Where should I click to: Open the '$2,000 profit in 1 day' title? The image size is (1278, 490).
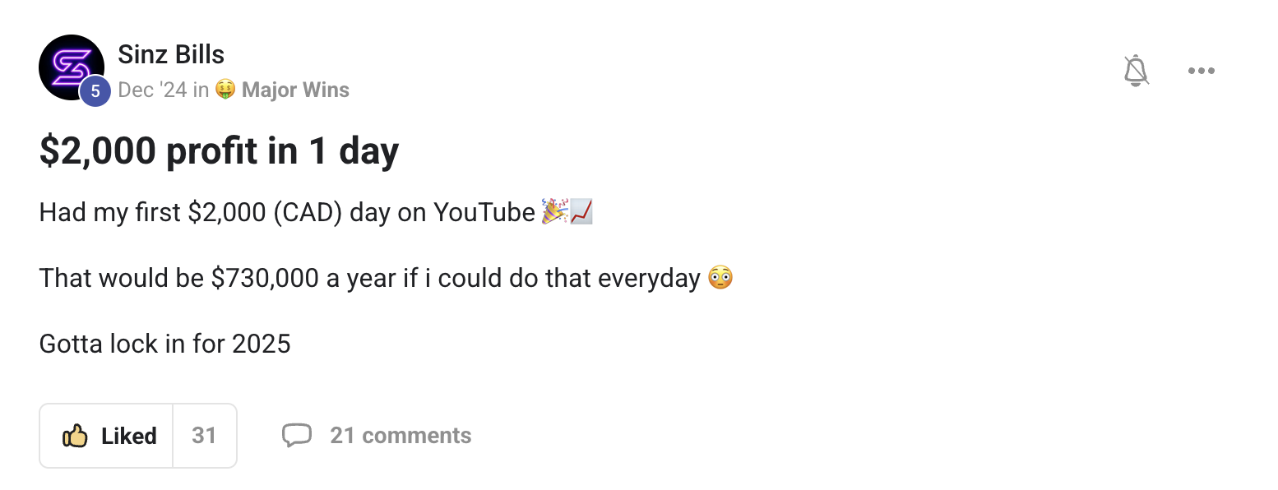[219, 151]
